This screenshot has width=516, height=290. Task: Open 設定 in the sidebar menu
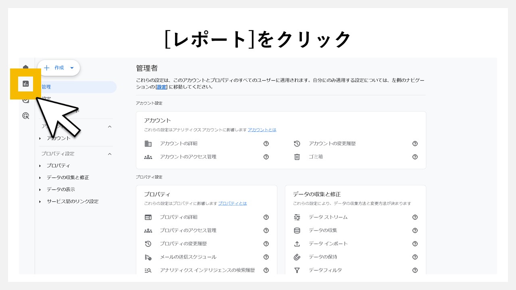pyautogui.click(x=46, y=99)
